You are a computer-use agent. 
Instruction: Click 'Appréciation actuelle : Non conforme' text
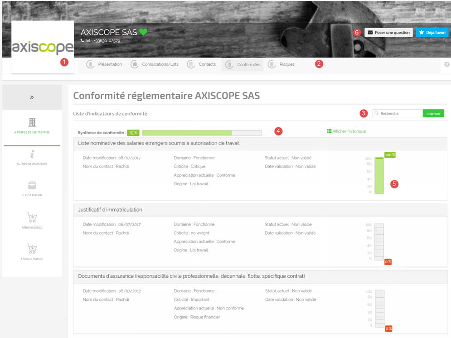tap(209, 308)
